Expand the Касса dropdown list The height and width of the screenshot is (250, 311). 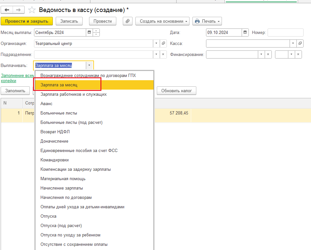pyautogui.click(x=293, y=43)
